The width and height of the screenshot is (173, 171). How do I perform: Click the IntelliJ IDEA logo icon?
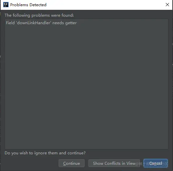click(6, 5)
